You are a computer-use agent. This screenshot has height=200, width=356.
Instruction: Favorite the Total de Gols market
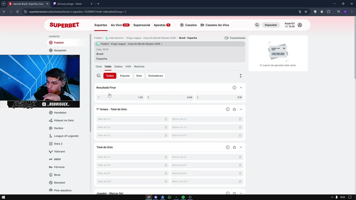[234, 147]
